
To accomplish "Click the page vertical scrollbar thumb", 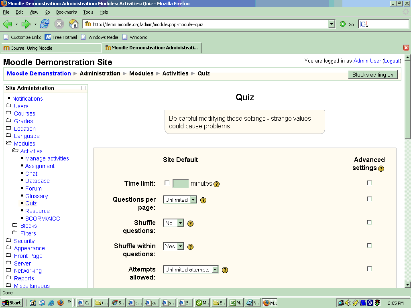I will click(x=408, y=99).
